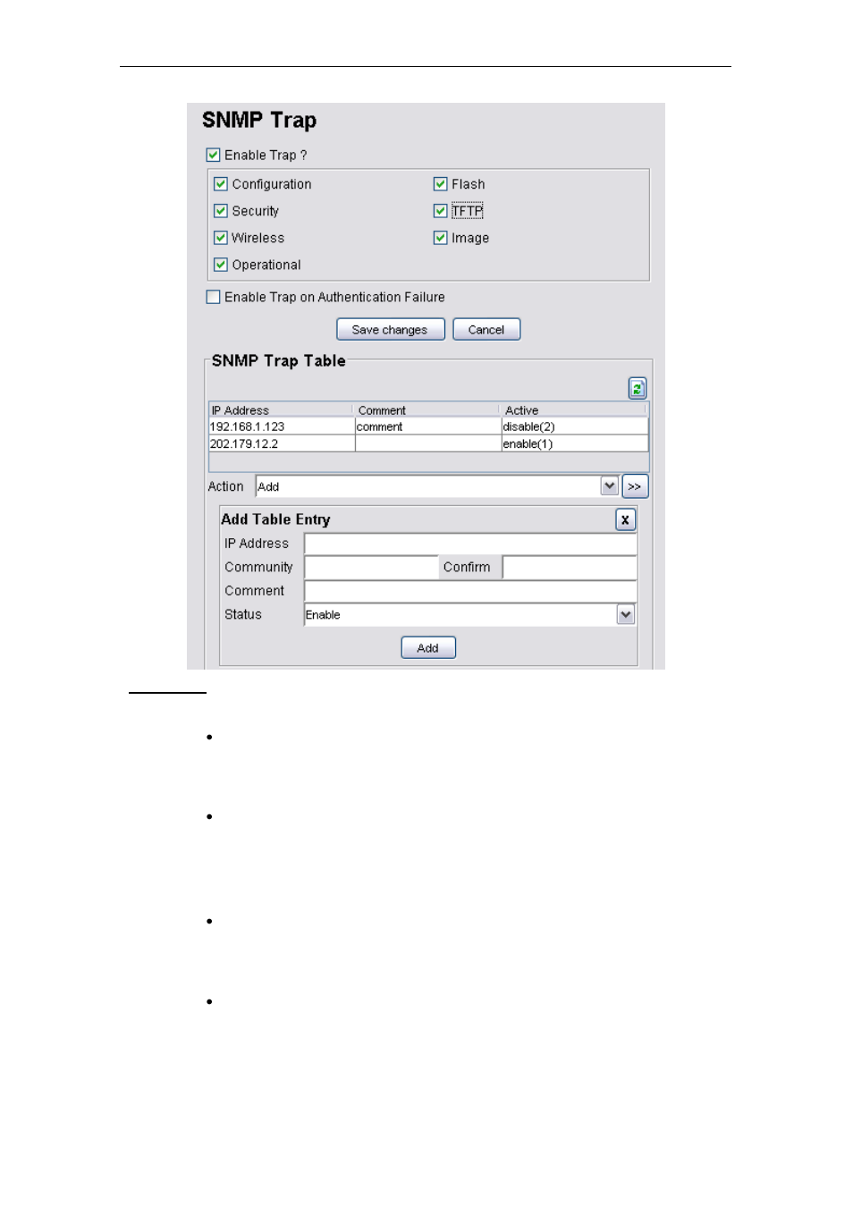Click the Confirm community input field

pos(570,567)
